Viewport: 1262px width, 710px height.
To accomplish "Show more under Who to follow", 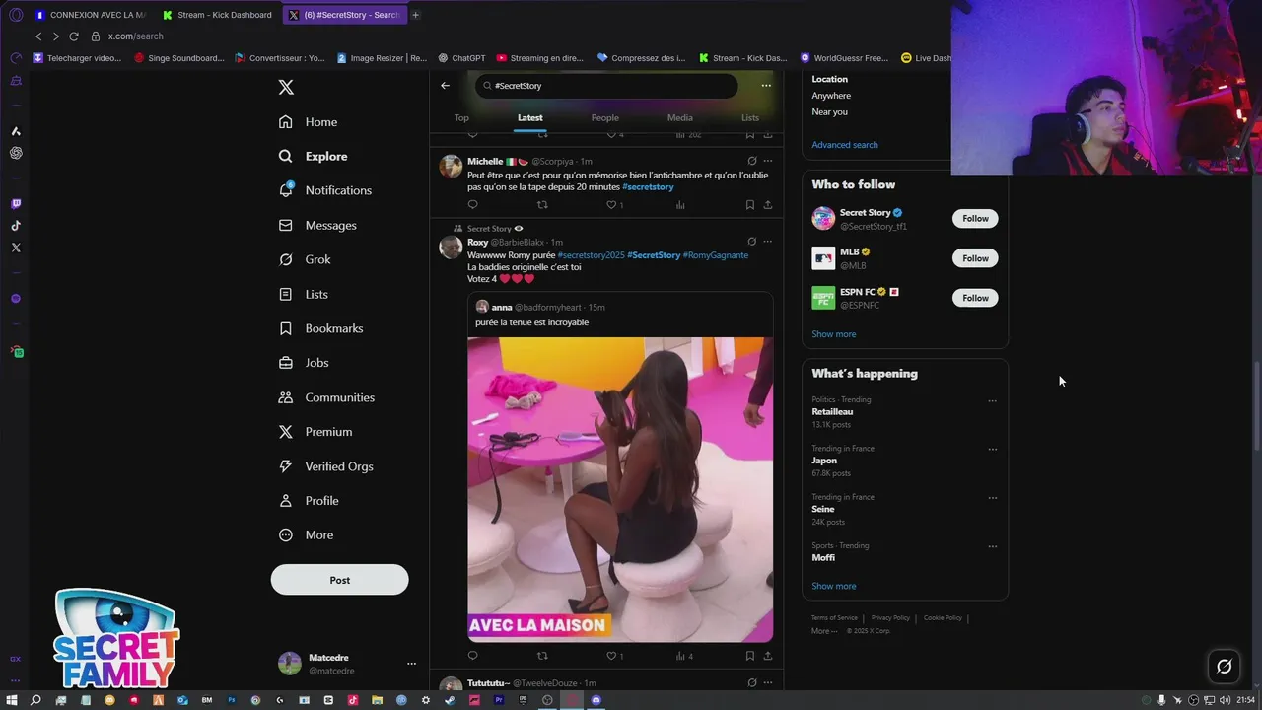I will coord(834,334).
